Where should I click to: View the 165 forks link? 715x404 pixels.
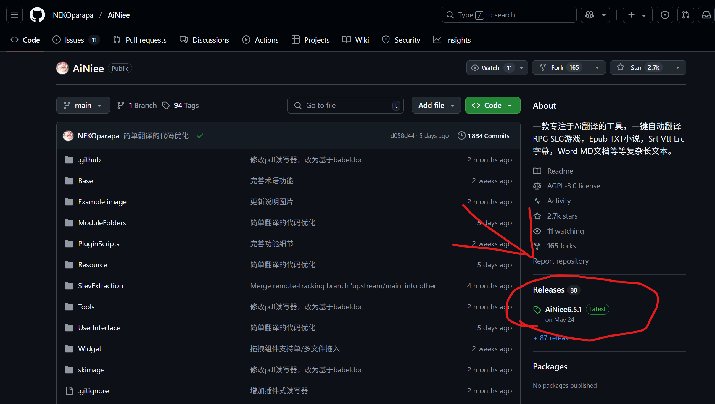pyautogui.click(x=555, y=246)
